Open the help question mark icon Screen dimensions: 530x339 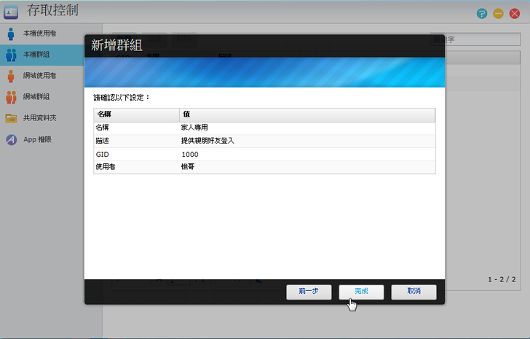[x=482, y=14]
